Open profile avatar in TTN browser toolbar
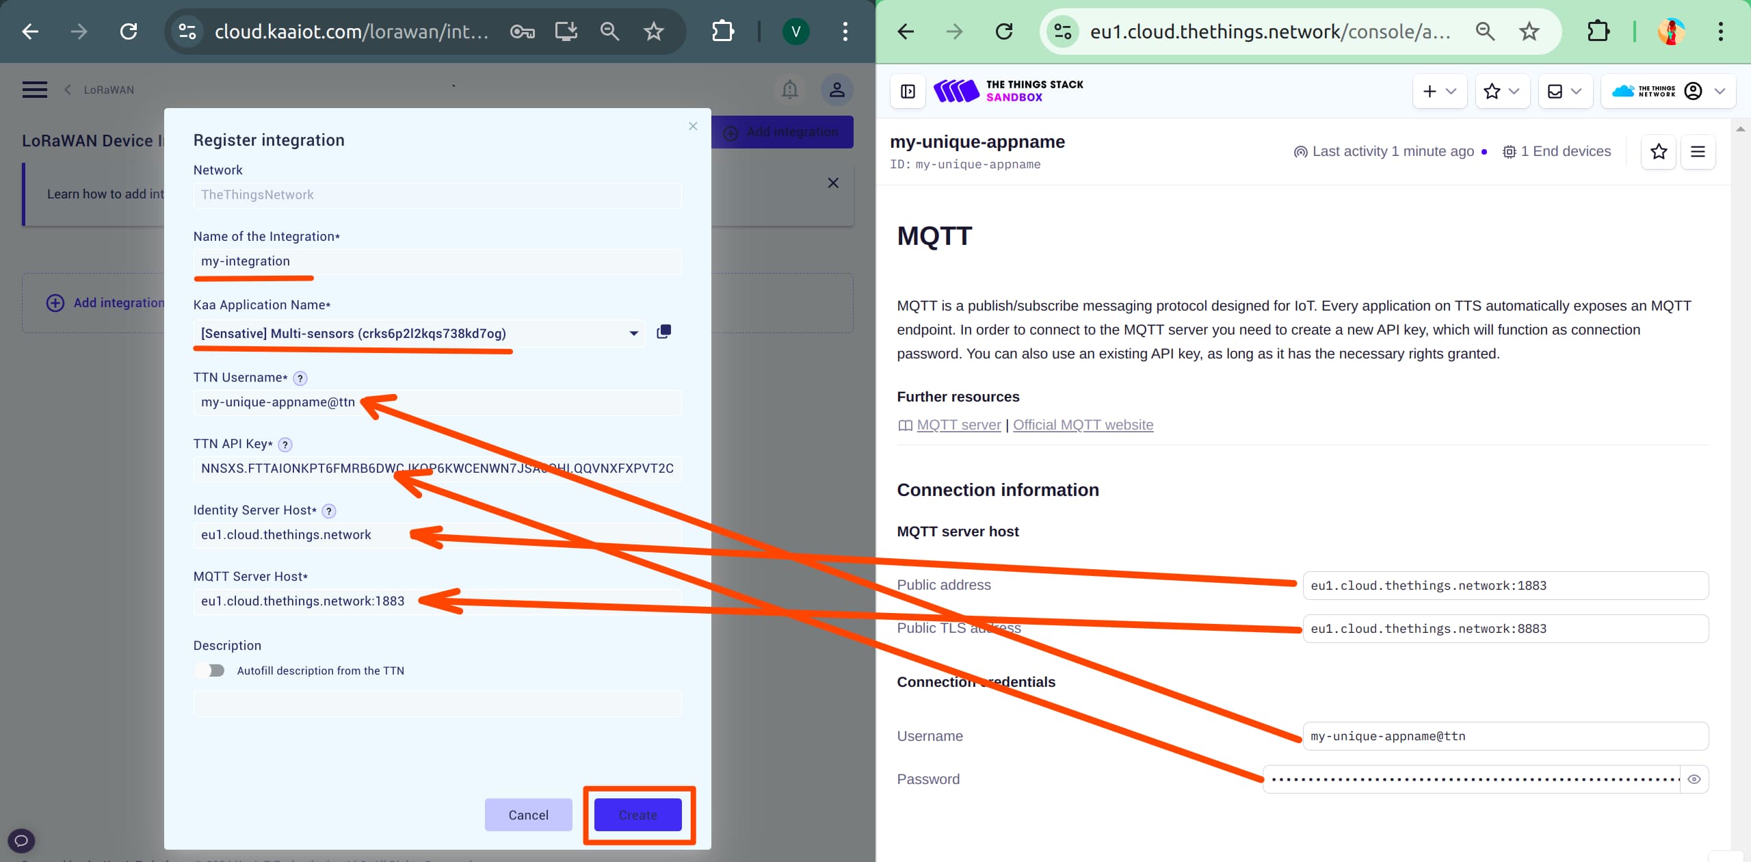The width and height of the screenshot is (1751, 862). click(x=1671, y=31)
